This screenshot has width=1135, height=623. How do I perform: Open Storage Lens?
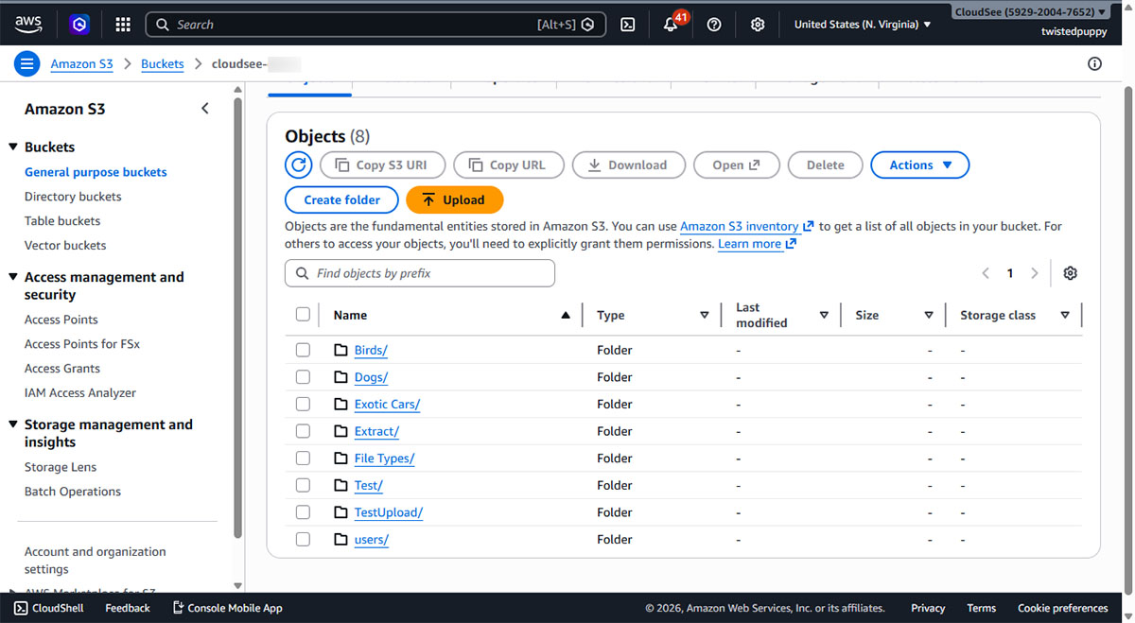[x=61, y=467]
